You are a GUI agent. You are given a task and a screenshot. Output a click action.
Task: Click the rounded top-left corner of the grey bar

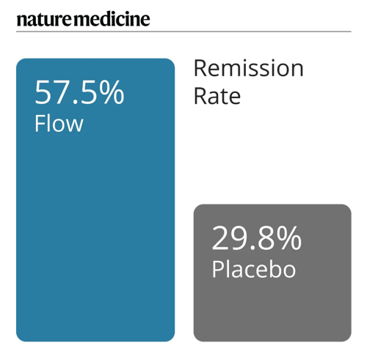coord(198,209)
